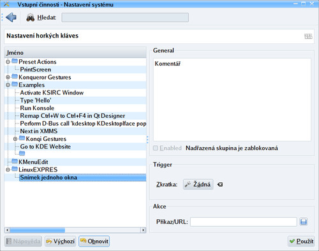
Task: Select the Go to KDE Website action
Action: [x=45, y=147]
